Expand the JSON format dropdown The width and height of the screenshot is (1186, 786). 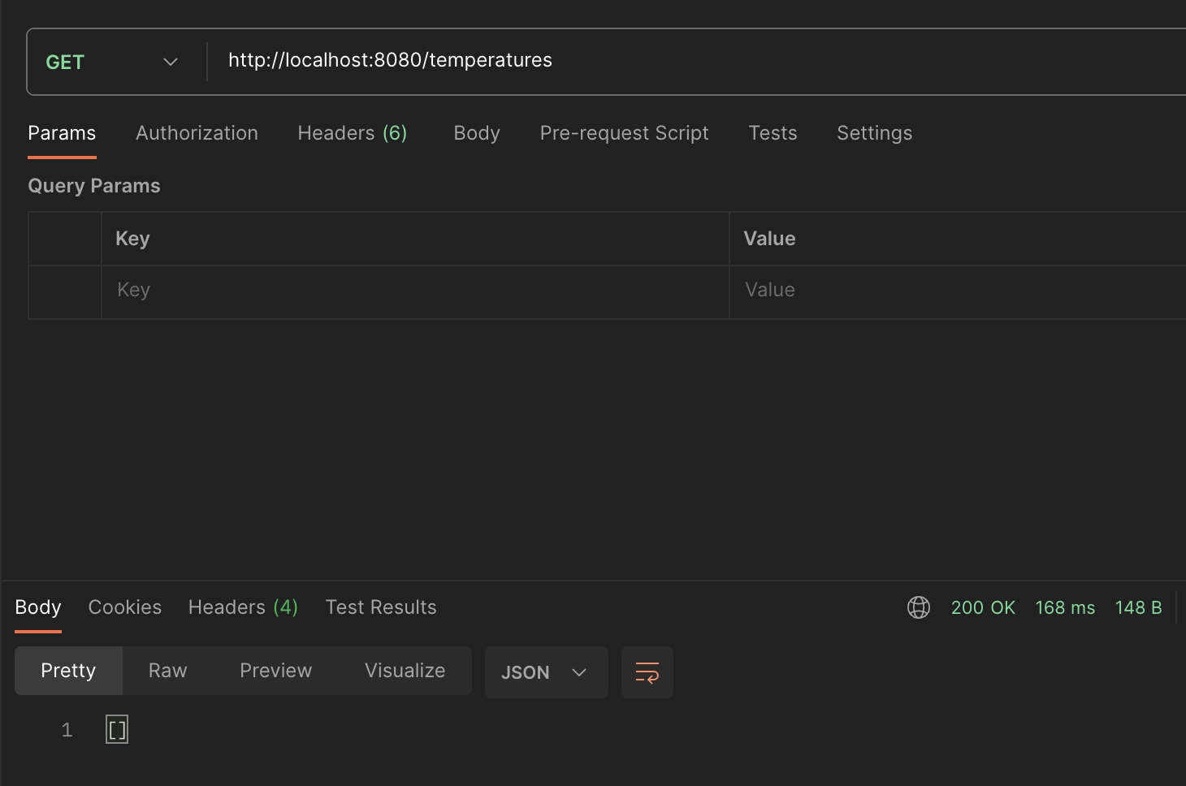pos(545,672)
